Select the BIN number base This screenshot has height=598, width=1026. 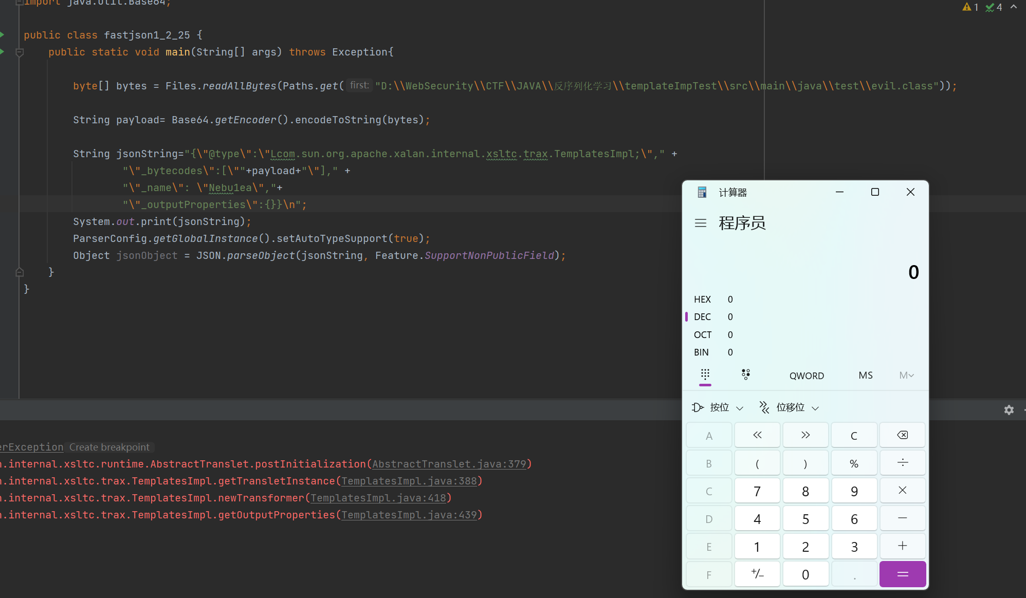tap(702, 352)
